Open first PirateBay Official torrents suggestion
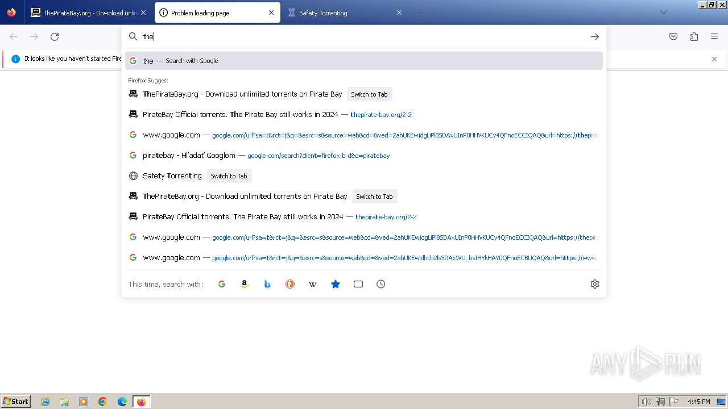 (x=364, y=115)
